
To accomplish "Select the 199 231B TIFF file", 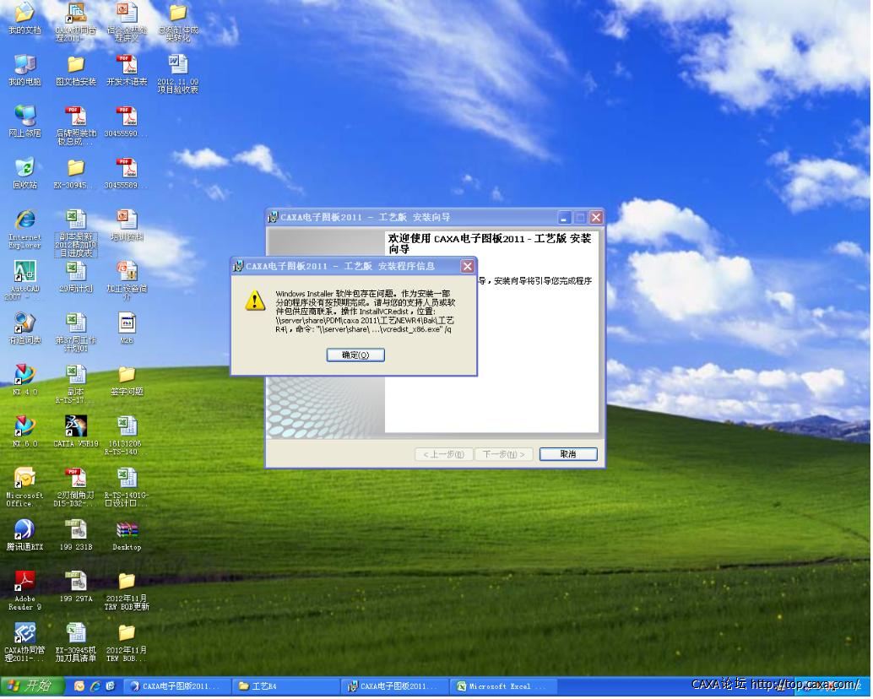I will coord(76,535).
